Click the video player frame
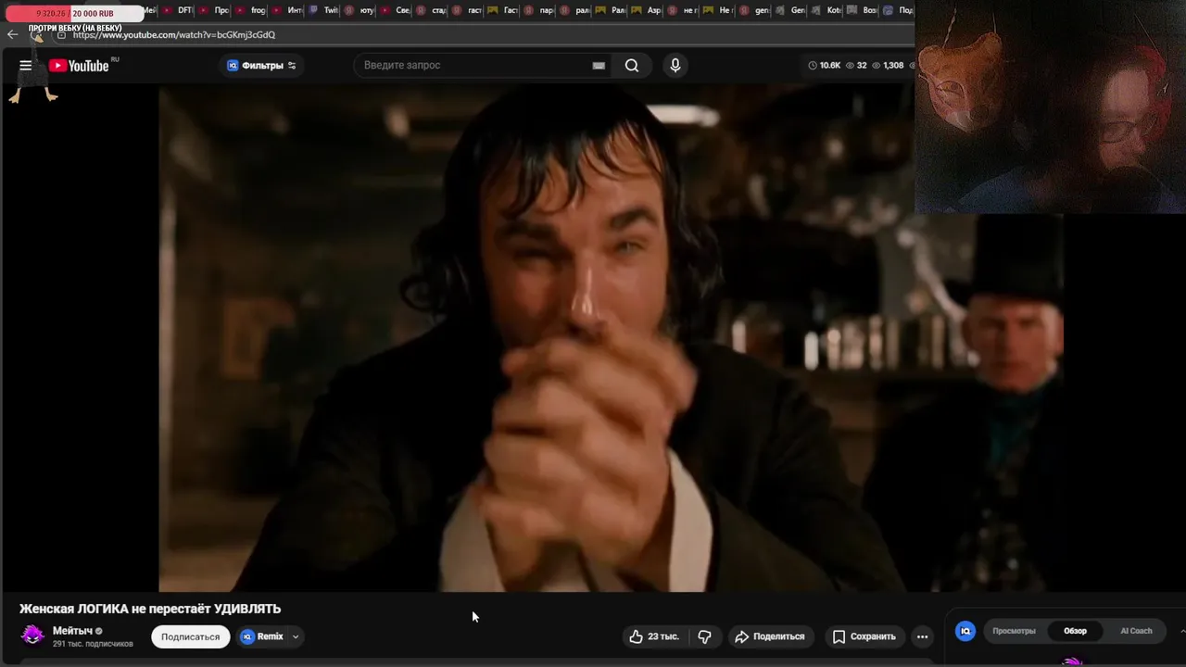Screen dimensions: 1186x667 (x=612, y=339)
